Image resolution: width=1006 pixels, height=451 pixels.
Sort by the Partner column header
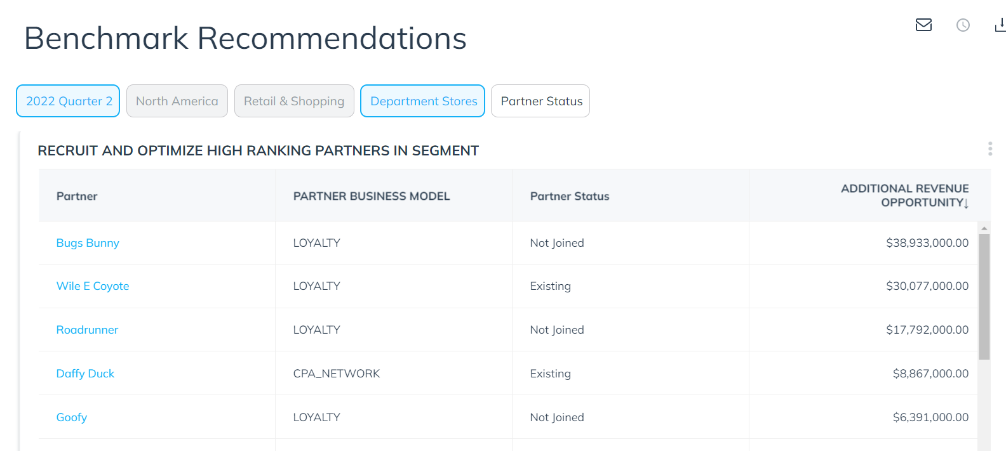(x=77, y=196)
